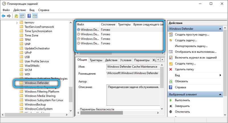Select the Time Synchronization folder

coord(38,31)
